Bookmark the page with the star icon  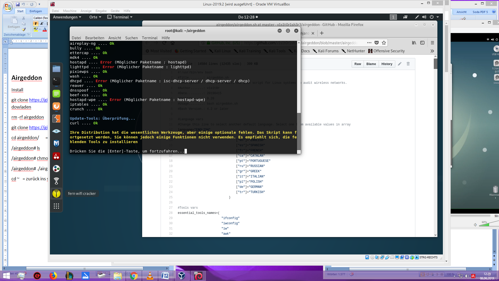coord(384,43)
